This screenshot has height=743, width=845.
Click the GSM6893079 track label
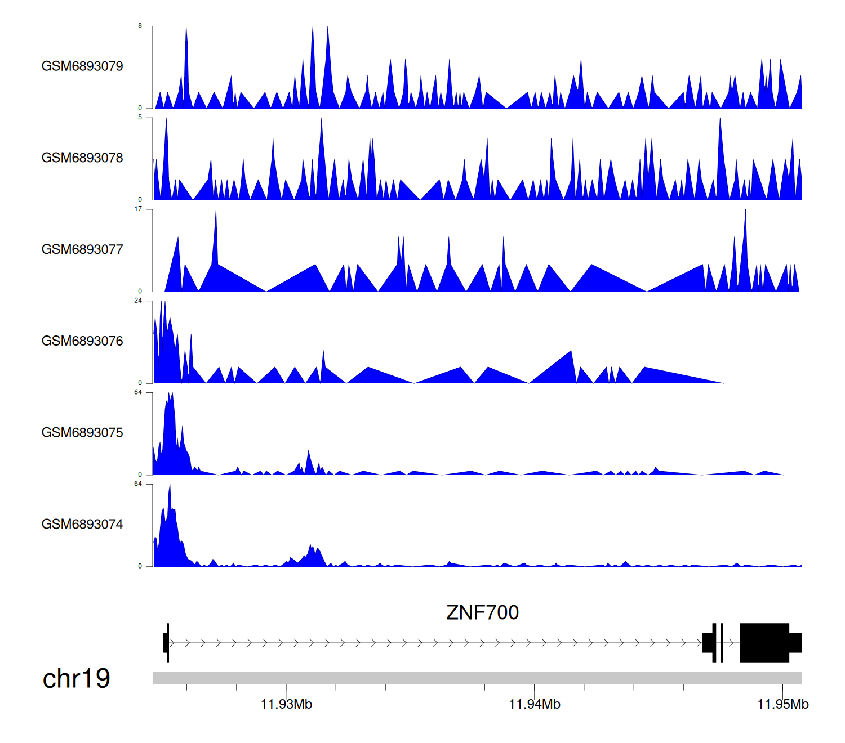pyautogui.click(x=82, y=66)
